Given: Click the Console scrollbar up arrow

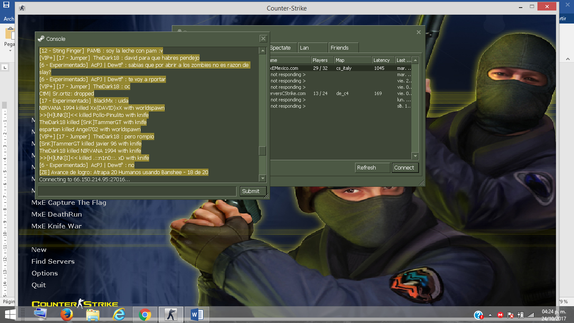Looking at the screenshot, I should pyautogui.click(x=262, y=51).
